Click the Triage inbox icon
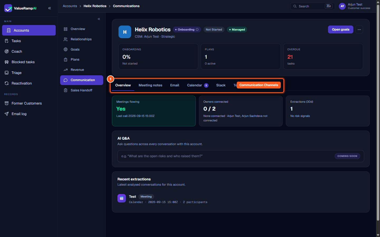380x237 pixels. 7,73
